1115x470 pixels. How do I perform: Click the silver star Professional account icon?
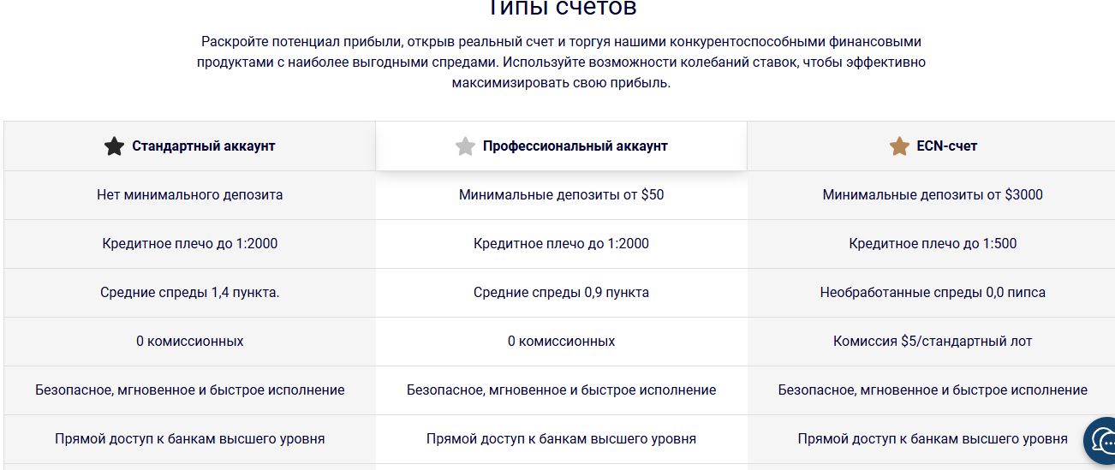(x=465, y=146)
